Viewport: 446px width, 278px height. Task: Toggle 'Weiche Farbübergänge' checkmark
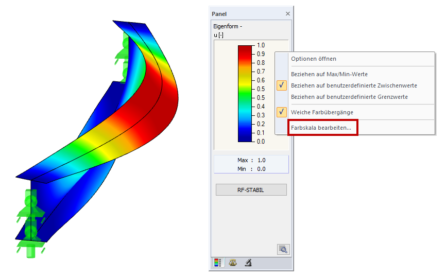click(x=282, y=112)
